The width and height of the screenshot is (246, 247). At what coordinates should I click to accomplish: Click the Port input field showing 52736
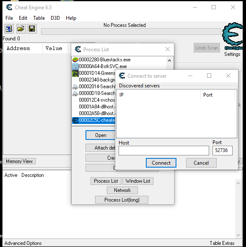[223, 150]
